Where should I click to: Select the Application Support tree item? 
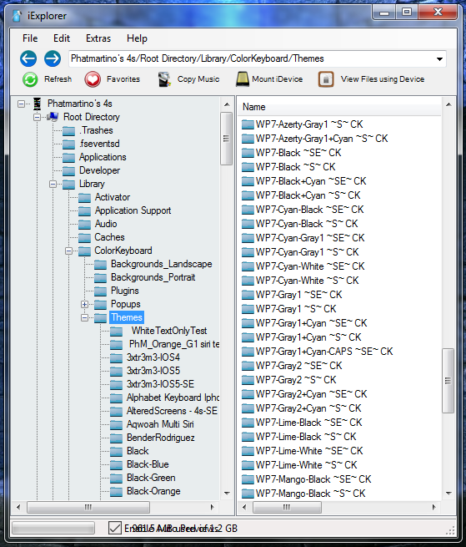point(133,210)
